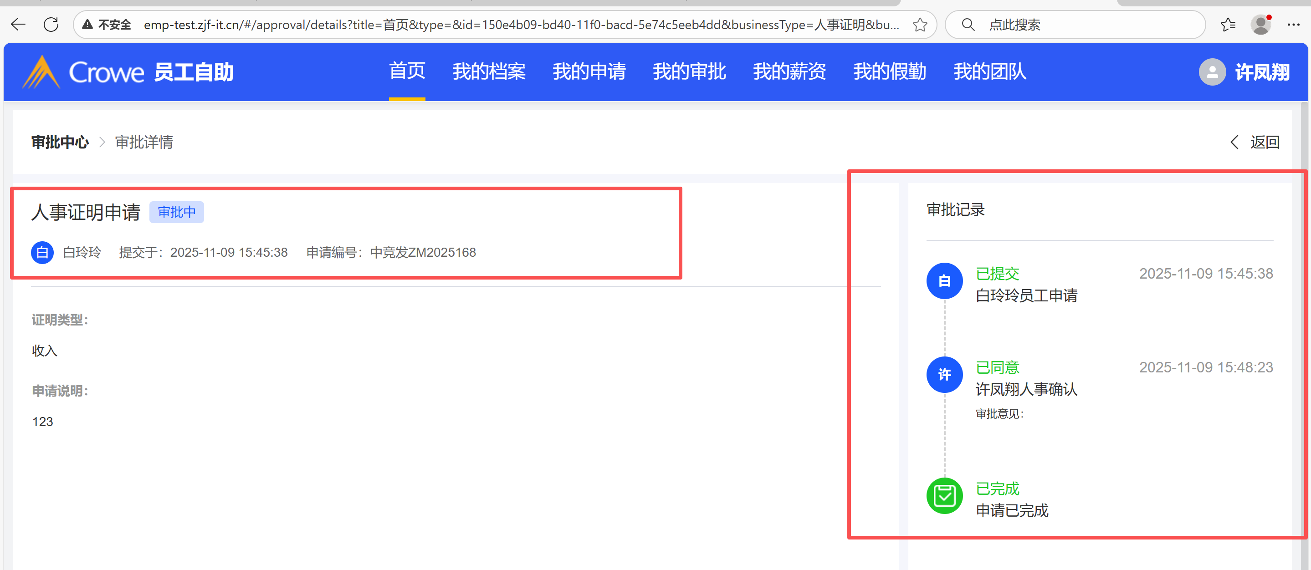Open browser favorites list icon
Screen dimensions: 1311x570
(x=1228, y=25)
